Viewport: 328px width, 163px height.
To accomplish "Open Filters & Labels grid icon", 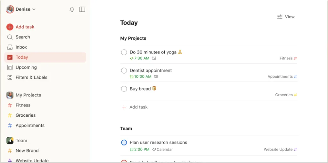I will [10, 77].
